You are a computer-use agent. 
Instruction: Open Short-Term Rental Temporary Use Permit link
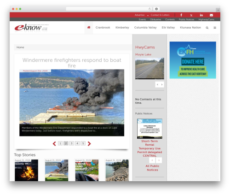pyautogui.click(x=149, y=148)
